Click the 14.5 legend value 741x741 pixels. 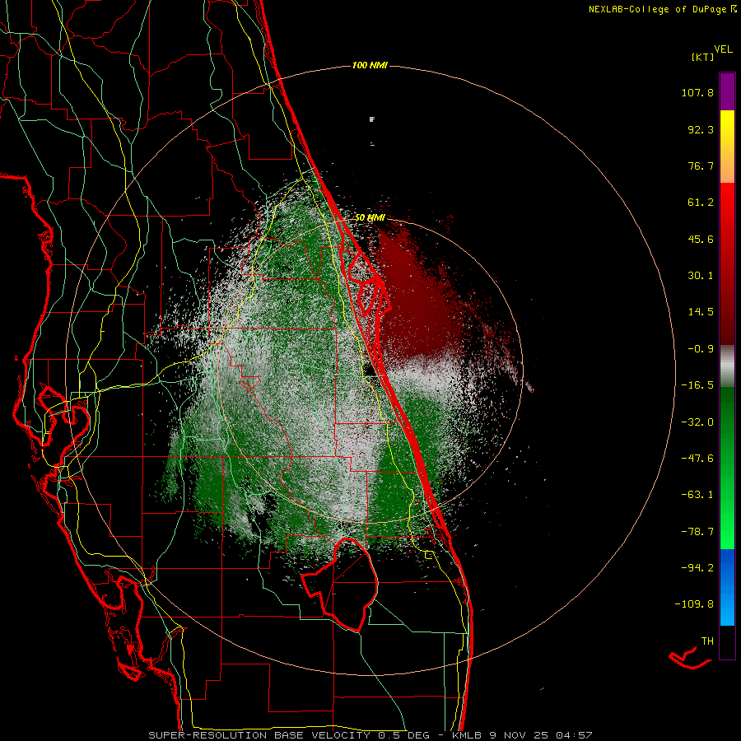(x=701, y=312)
